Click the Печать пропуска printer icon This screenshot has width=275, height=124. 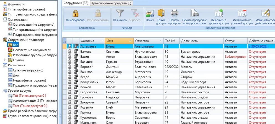pos(174,14)
